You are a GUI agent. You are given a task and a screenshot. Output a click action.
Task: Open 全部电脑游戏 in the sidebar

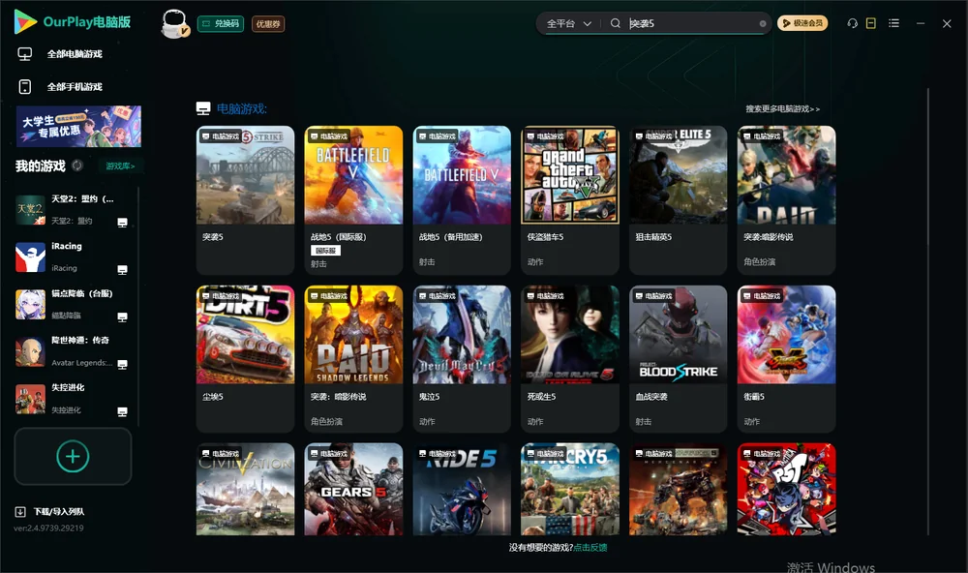75,54
